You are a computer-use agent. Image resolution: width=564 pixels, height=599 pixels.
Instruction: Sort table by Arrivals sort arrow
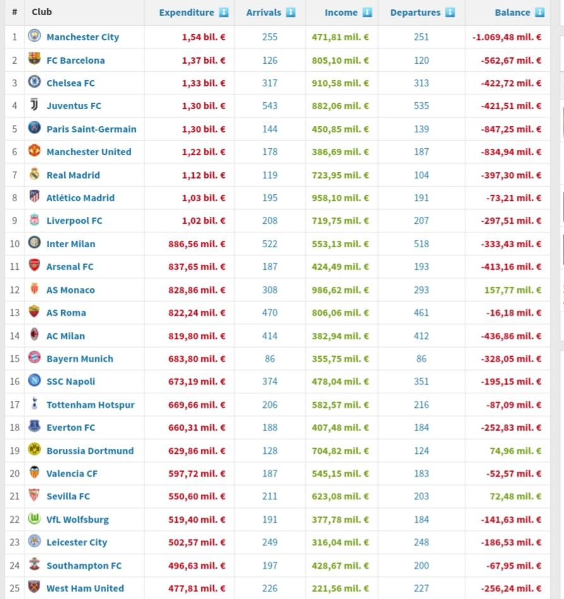pos(290,12)
